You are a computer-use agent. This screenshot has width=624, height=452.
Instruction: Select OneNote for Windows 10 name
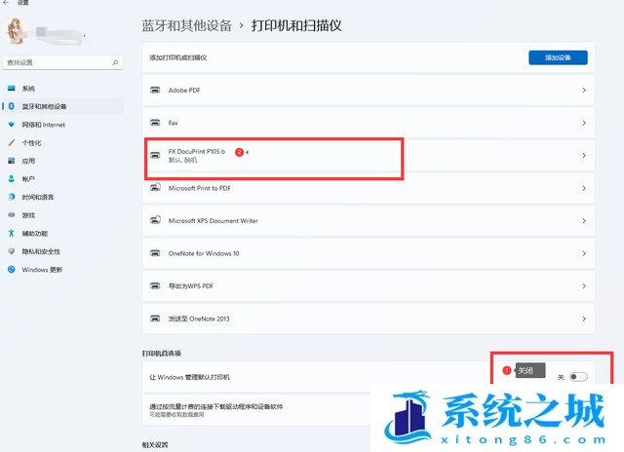[x=204, y=253]
